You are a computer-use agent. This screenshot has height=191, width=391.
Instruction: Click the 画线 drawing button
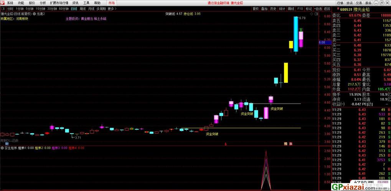291,9
